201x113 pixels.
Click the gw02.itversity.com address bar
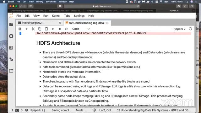[102, 6]
